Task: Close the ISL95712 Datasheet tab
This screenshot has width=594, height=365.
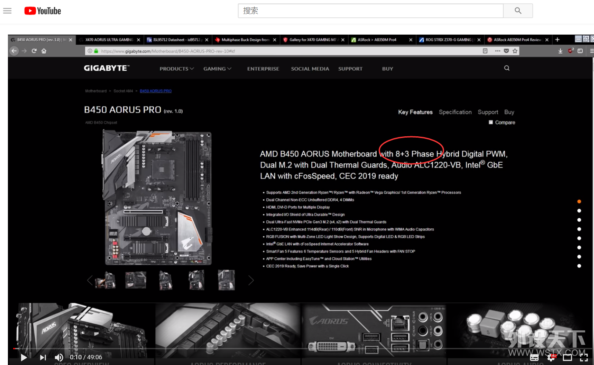Action: pyautogui.click(x=207, y=40)
